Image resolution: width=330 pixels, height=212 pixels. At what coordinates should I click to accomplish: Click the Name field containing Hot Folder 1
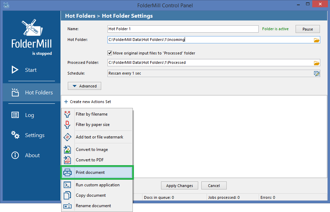tap(183, 29)
